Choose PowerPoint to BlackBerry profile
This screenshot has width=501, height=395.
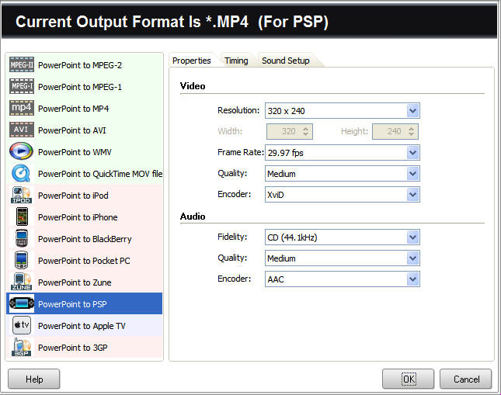click(85, 239)
